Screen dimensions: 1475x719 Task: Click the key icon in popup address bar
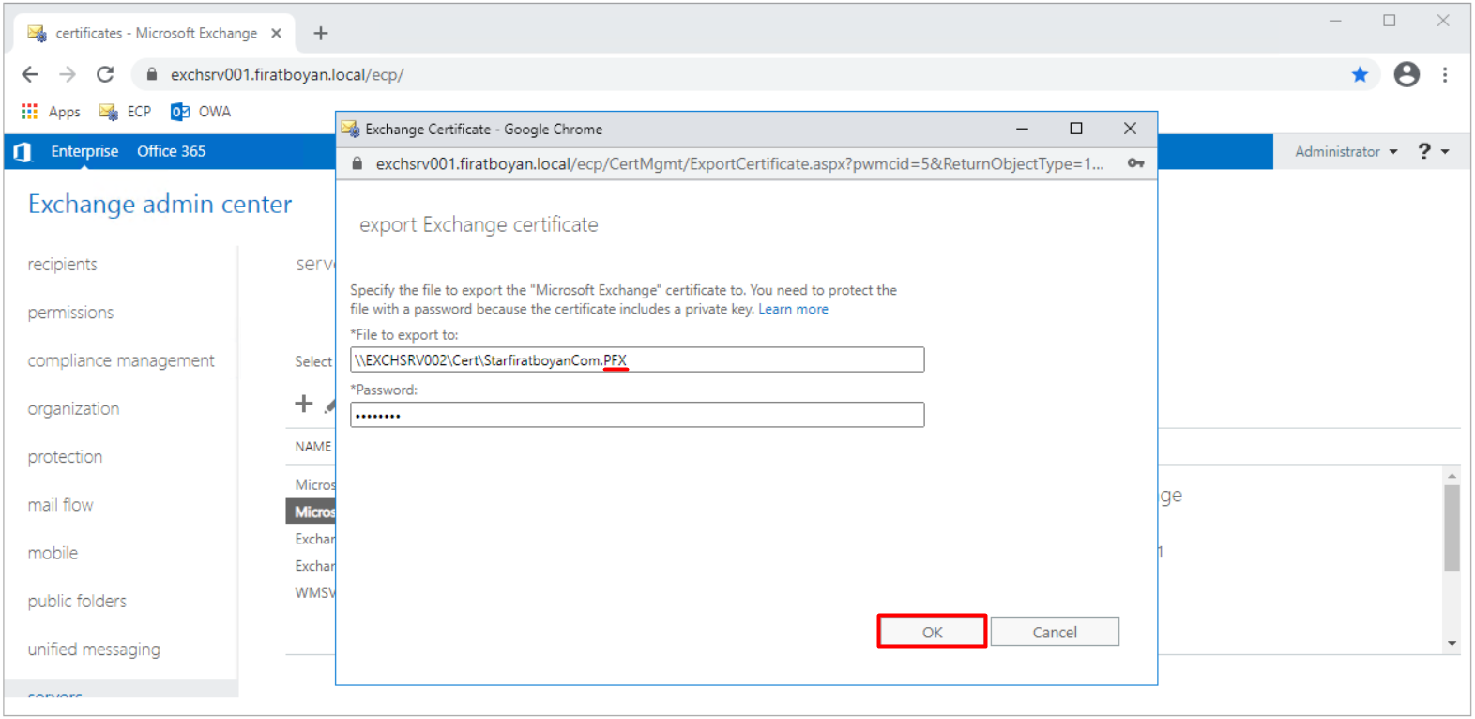pos(1135,163)
